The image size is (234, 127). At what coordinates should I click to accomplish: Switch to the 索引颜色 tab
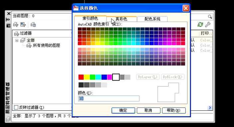(x=90, y=19)
